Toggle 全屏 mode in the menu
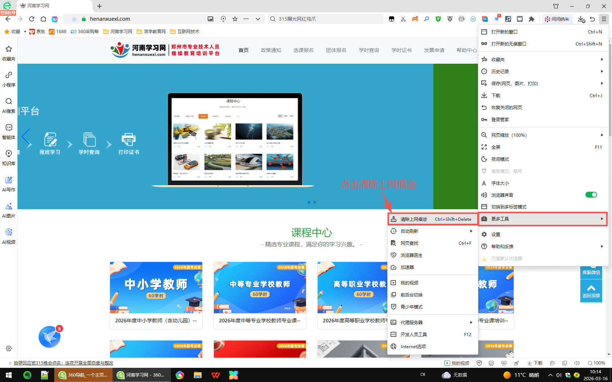612x382 pixels. click(x=496, y=147)
